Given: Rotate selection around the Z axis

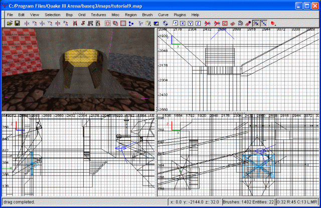Looking at the screenshot, I should [x=66, y=23].
